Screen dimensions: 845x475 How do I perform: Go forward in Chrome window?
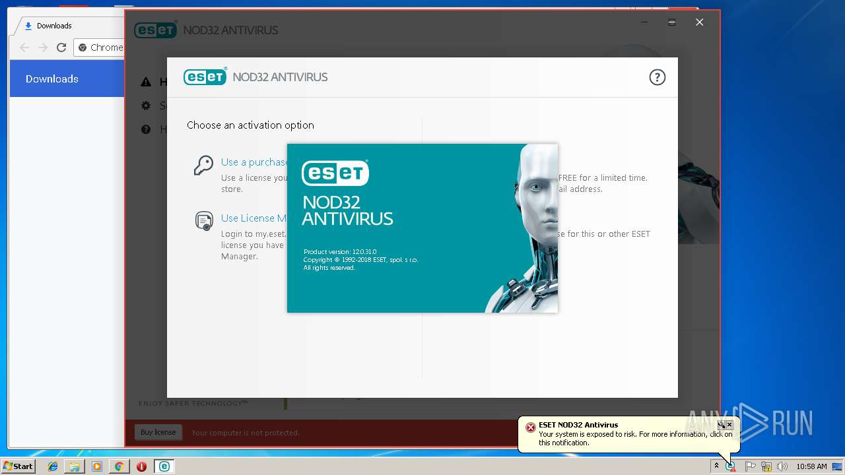tap(43, 47)
